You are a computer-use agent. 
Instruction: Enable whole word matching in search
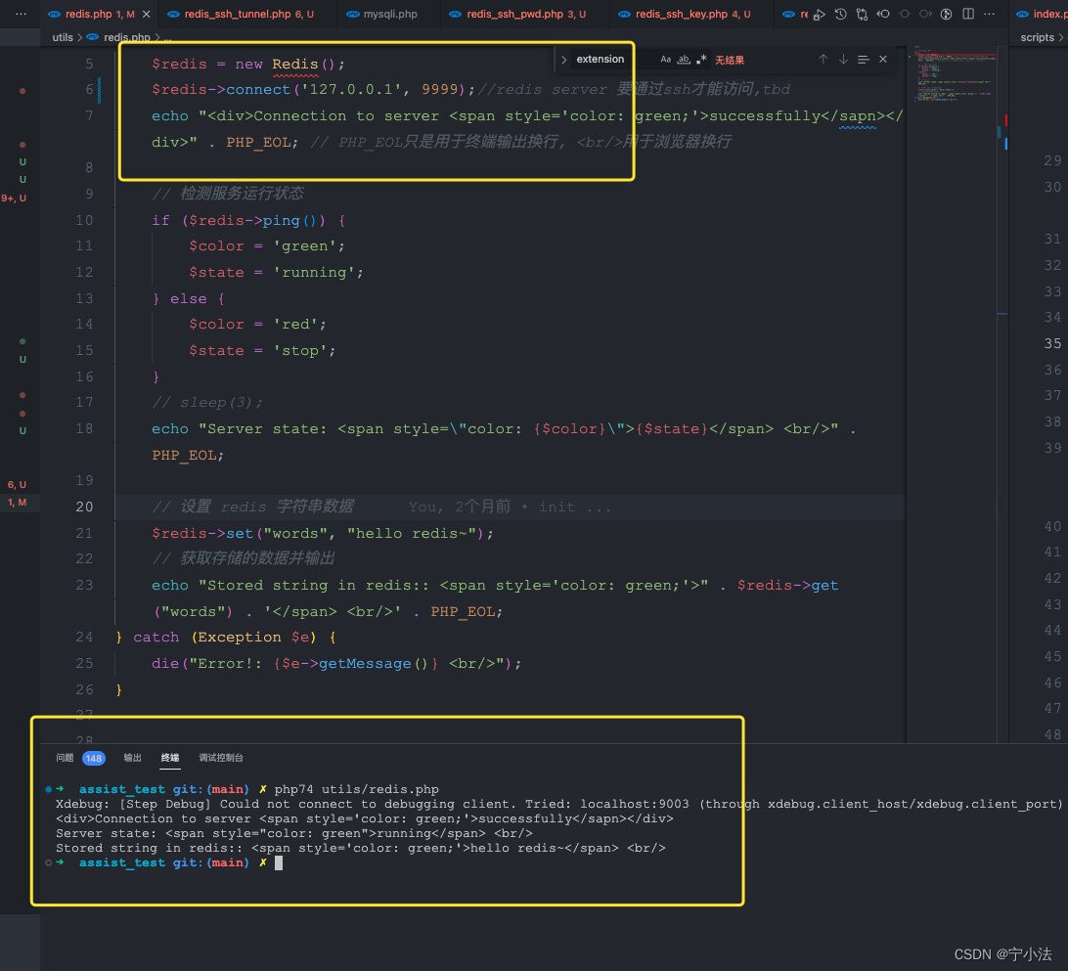685,59
